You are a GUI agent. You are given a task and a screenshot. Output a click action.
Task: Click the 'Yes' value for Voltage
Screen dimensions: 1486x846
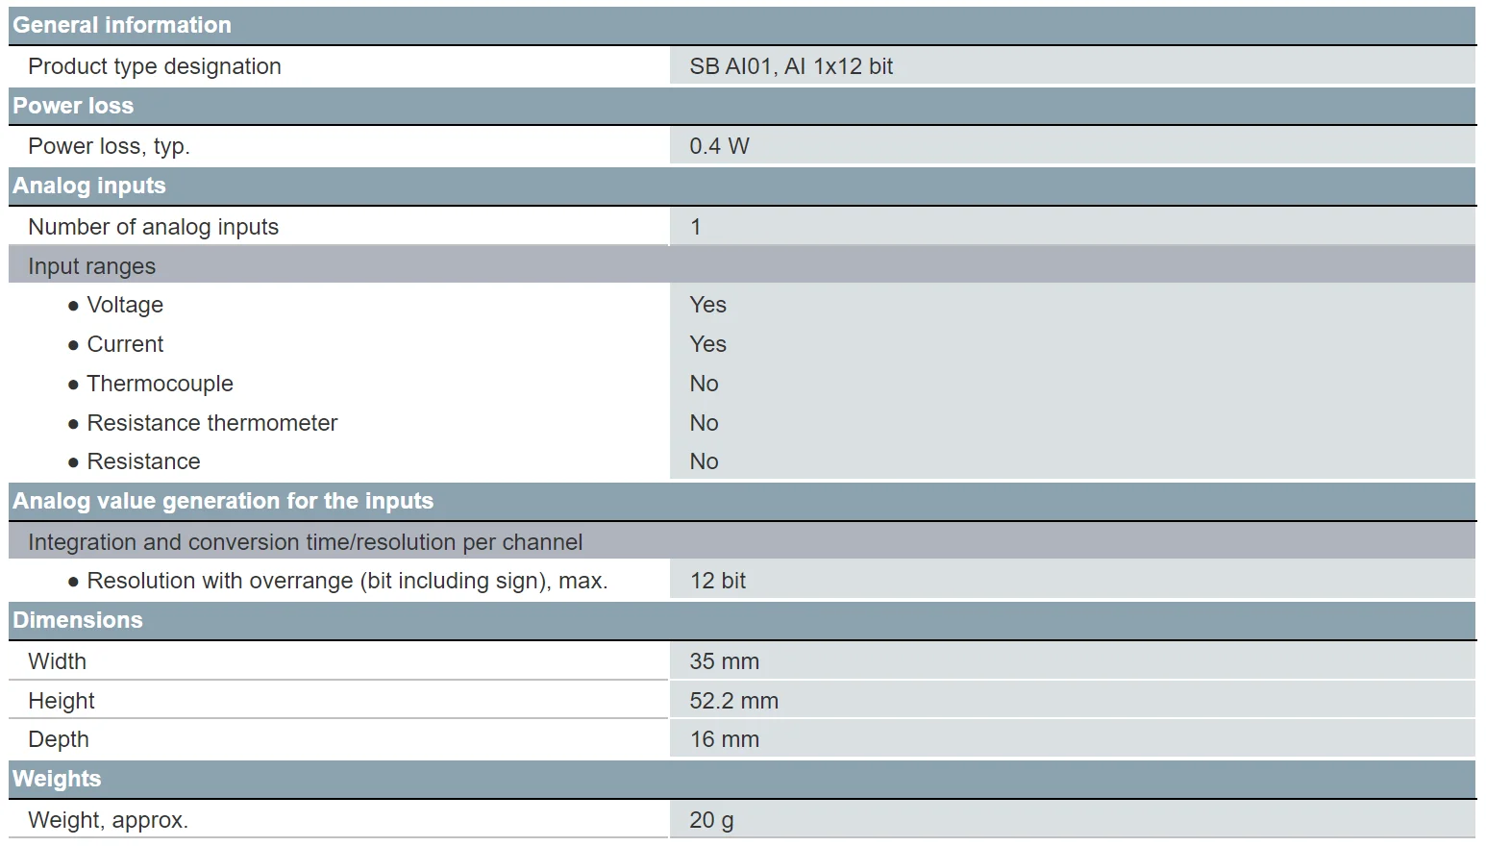[707, 305]
